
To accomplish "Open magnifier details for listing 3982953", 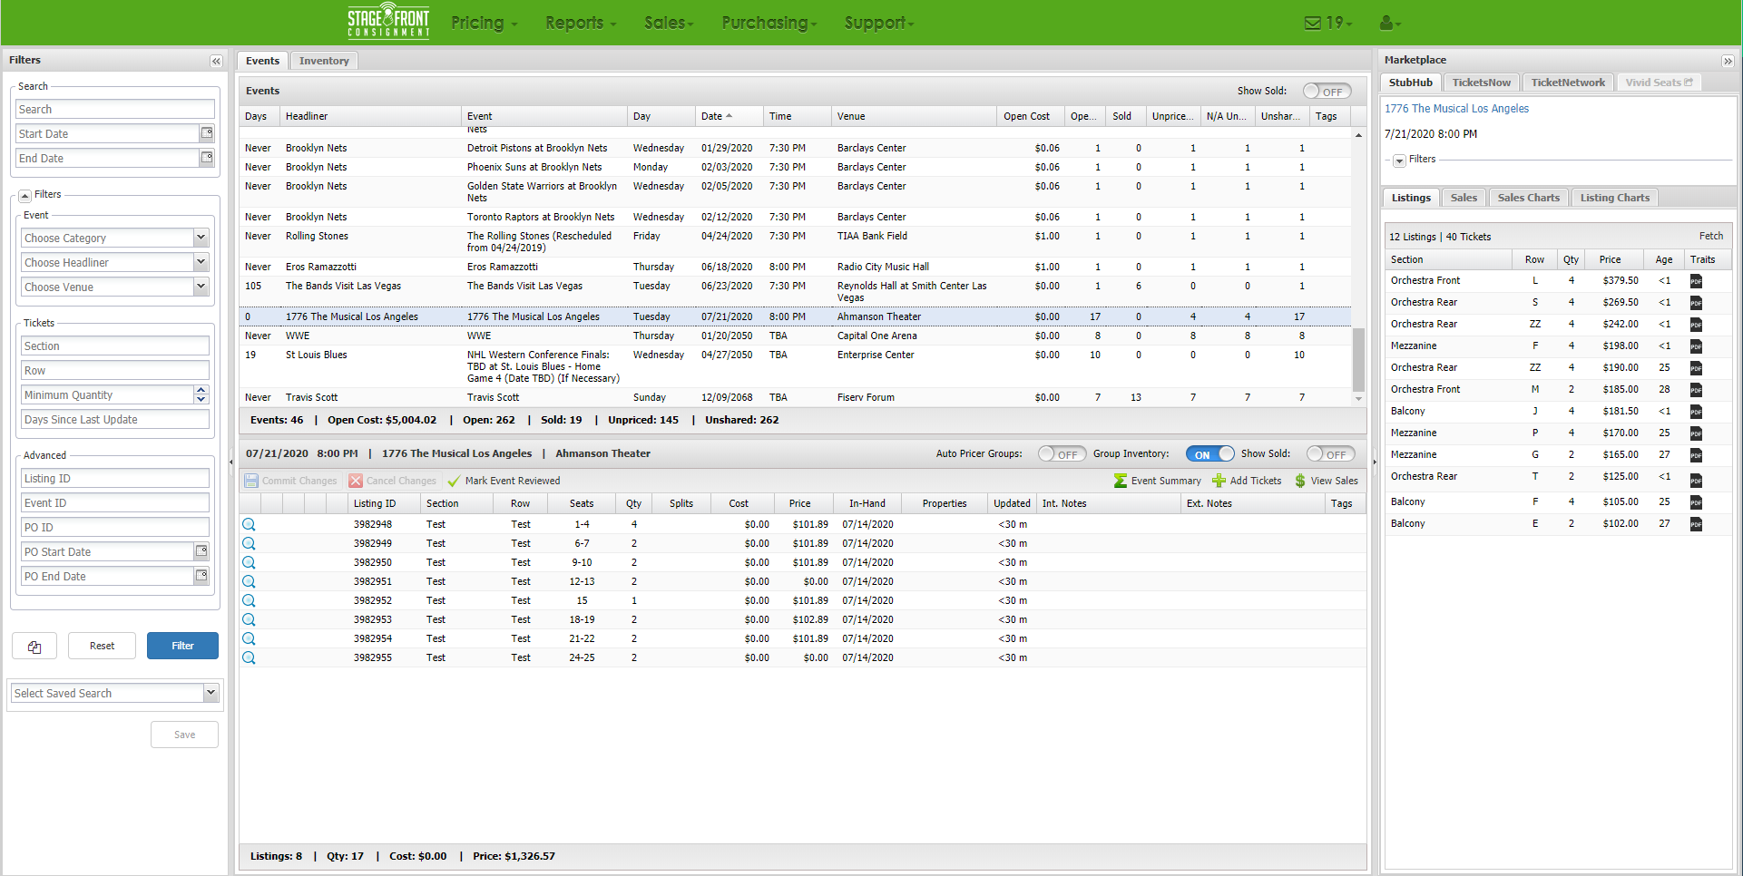I will [249, 619].
